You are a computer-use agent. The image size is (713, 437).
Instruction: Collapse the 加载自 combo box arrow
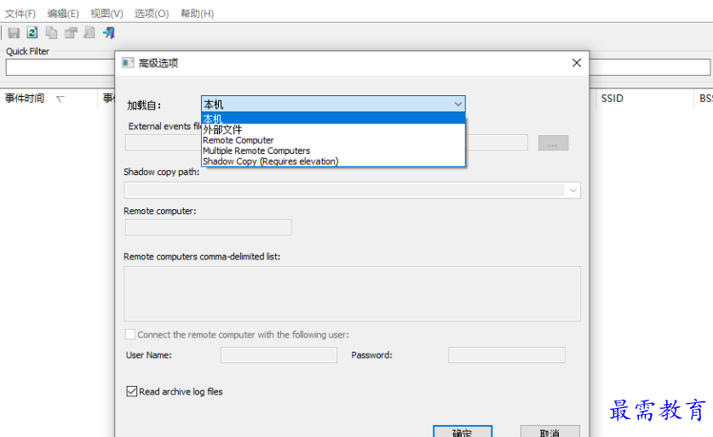[458, 105]
